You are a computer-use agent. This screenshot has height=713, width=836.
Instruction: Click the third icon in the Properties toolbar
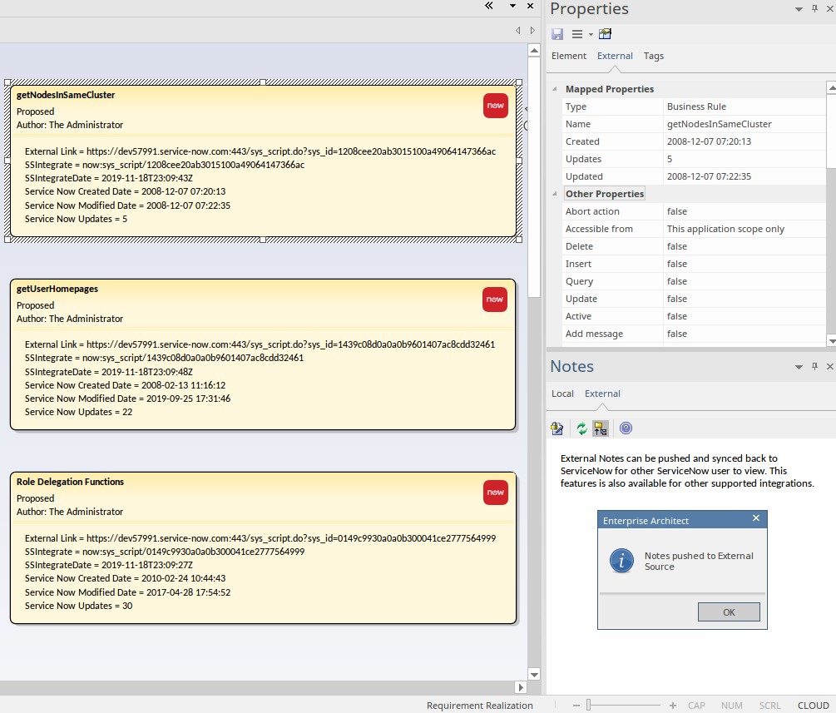(x=605, y=34)
